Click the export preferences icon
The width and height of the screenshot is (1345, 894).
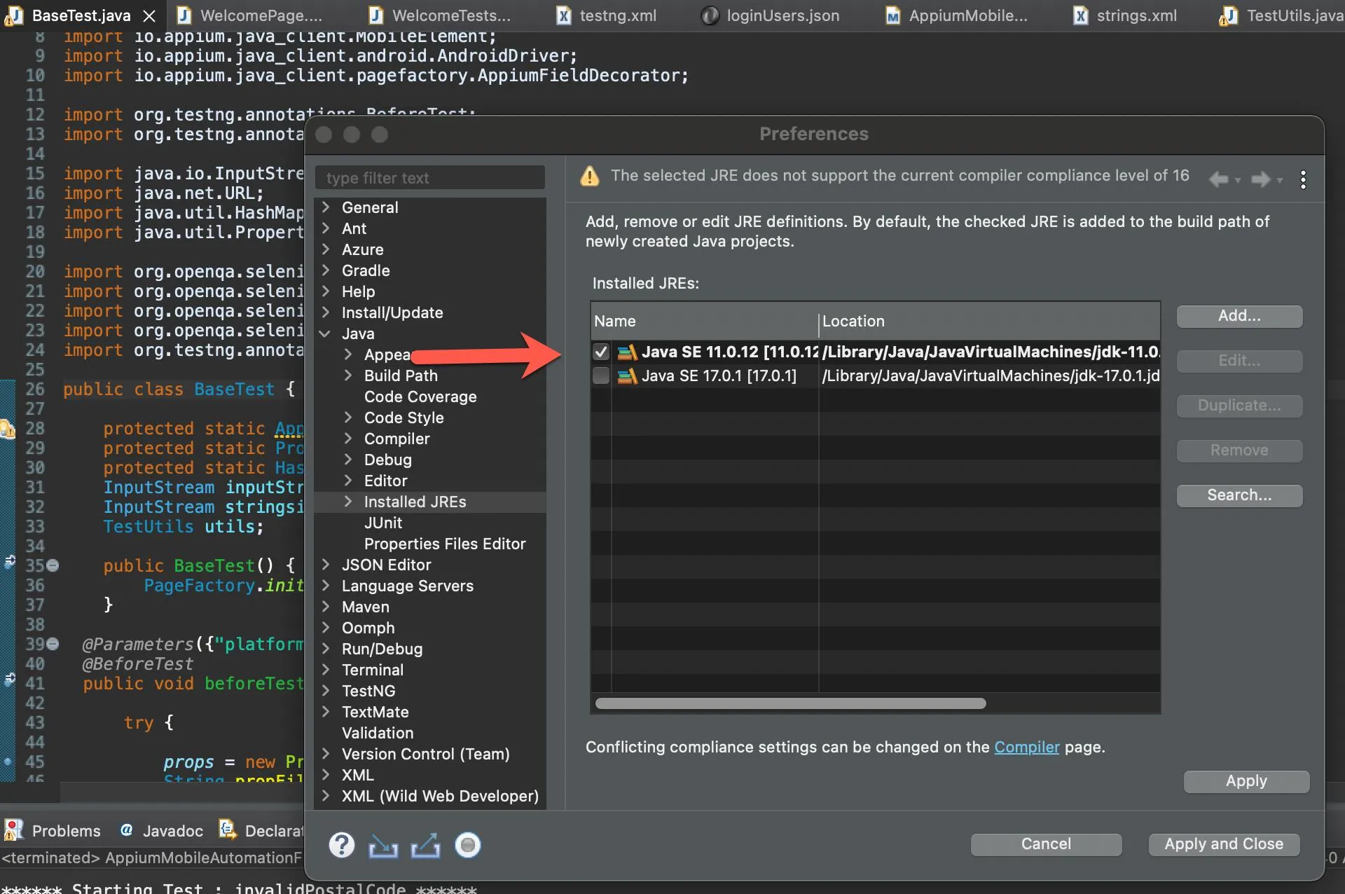pyautogui.click(x=425, y=846)
